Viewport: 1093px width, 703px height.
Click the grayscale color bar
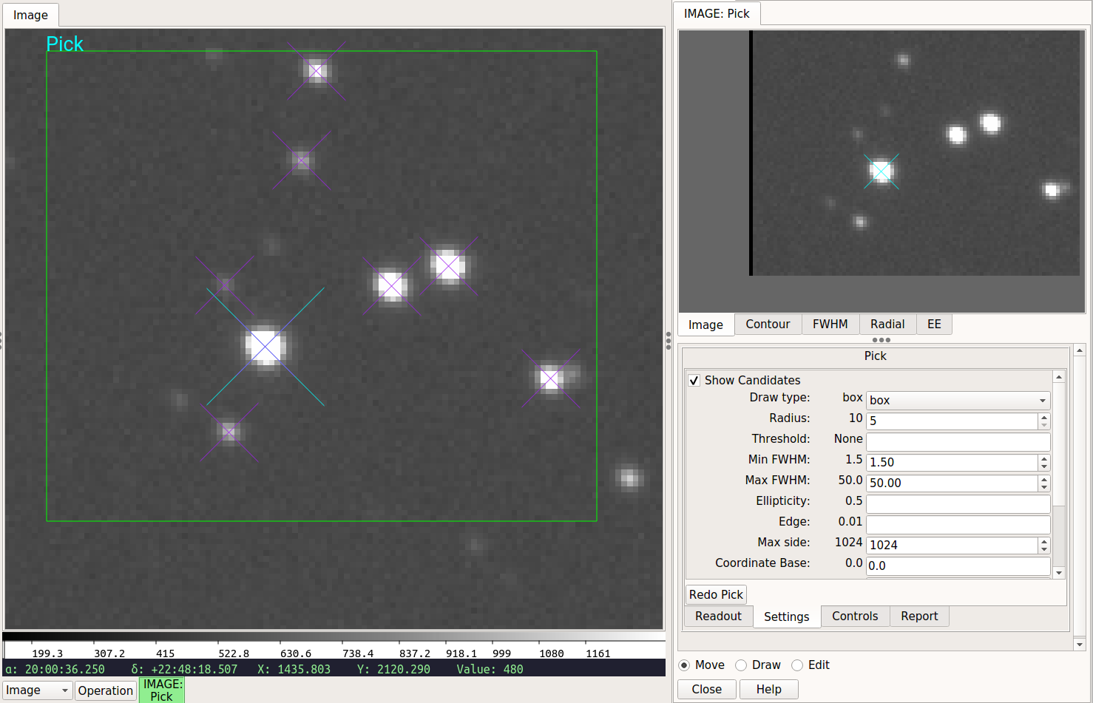coord(334,636)
